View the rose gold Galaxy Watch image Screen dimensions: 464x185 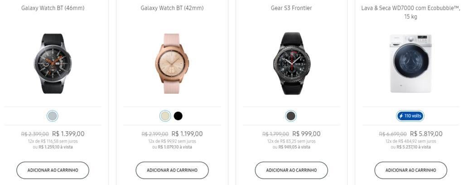coord(172,63)
